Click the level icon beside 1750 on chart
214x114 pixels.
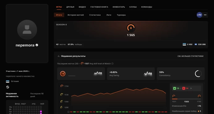[x=62, y=86]
